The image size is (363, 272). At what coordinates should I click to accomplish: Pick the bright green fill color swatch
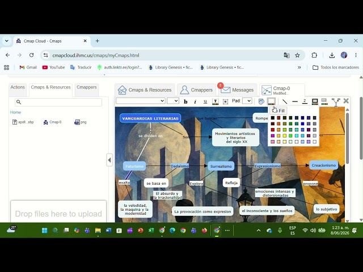click(290, 136)
